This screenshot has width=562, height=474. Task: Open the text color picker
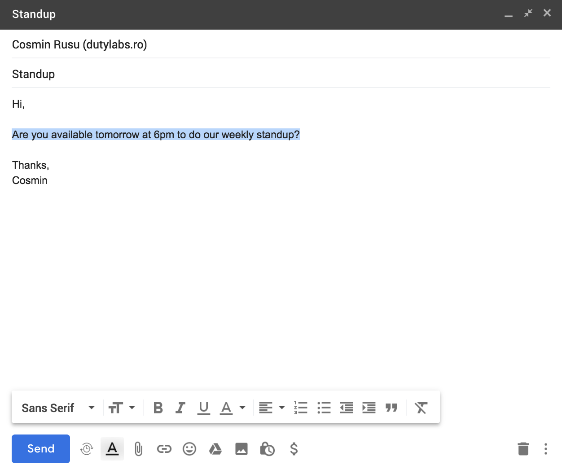click(233, 408)
